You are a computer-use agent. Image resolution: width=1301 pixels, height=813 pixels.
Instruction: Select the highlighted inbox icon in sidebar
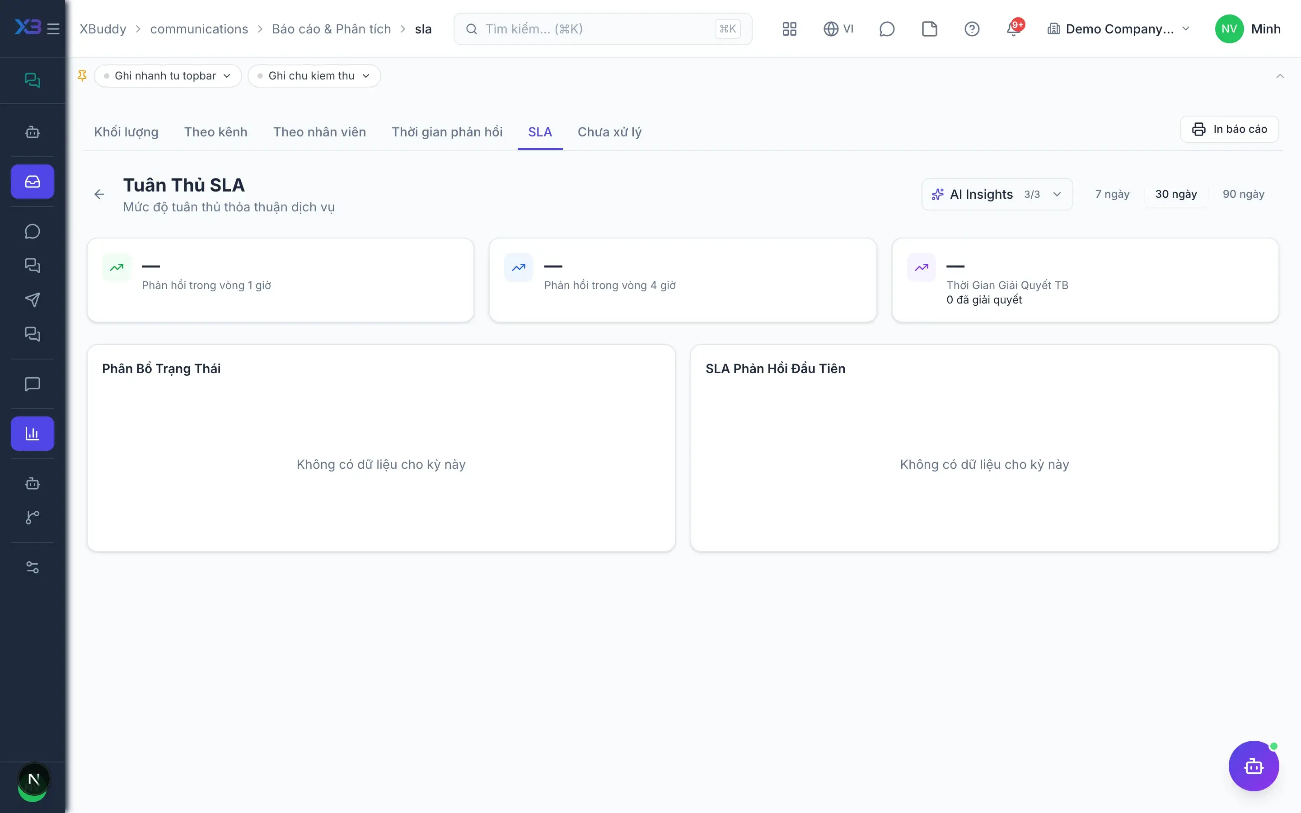pos(32,182)
